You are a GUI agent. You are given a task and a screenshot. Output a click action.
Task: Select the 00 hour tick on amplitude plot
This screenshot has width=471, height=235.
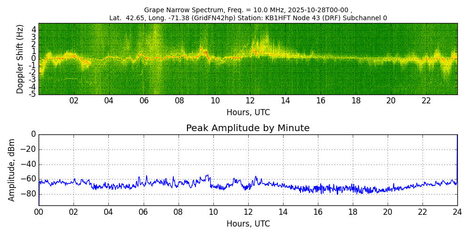pyautogui.click(x=39, y=212)
